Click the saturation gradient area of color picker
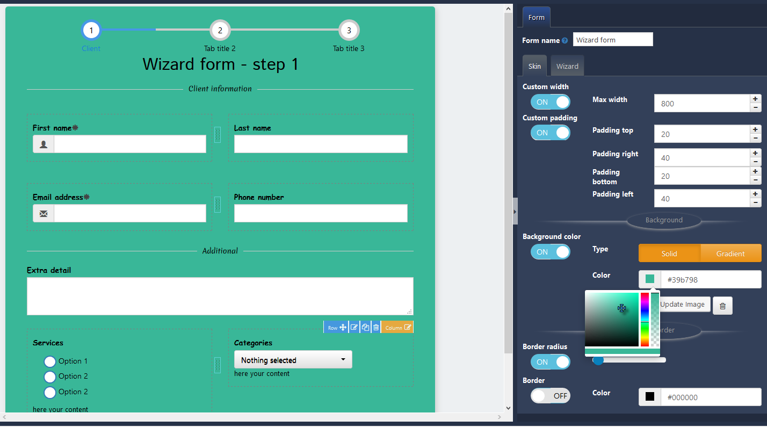This screenshot has width=767, height=427. click(x=612, y=320)
